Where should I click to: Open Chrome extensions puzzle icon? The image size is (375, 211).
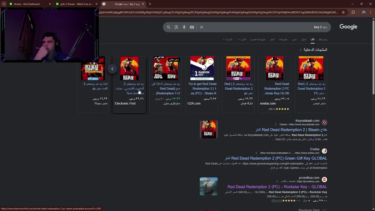point(353,12)
